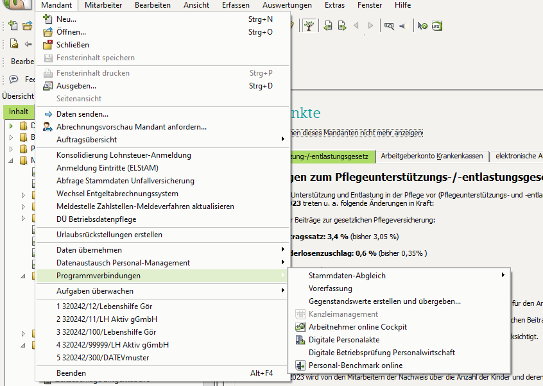Open recent client 1 320242/12/Lebenshilfe Gör

(163, 306)
